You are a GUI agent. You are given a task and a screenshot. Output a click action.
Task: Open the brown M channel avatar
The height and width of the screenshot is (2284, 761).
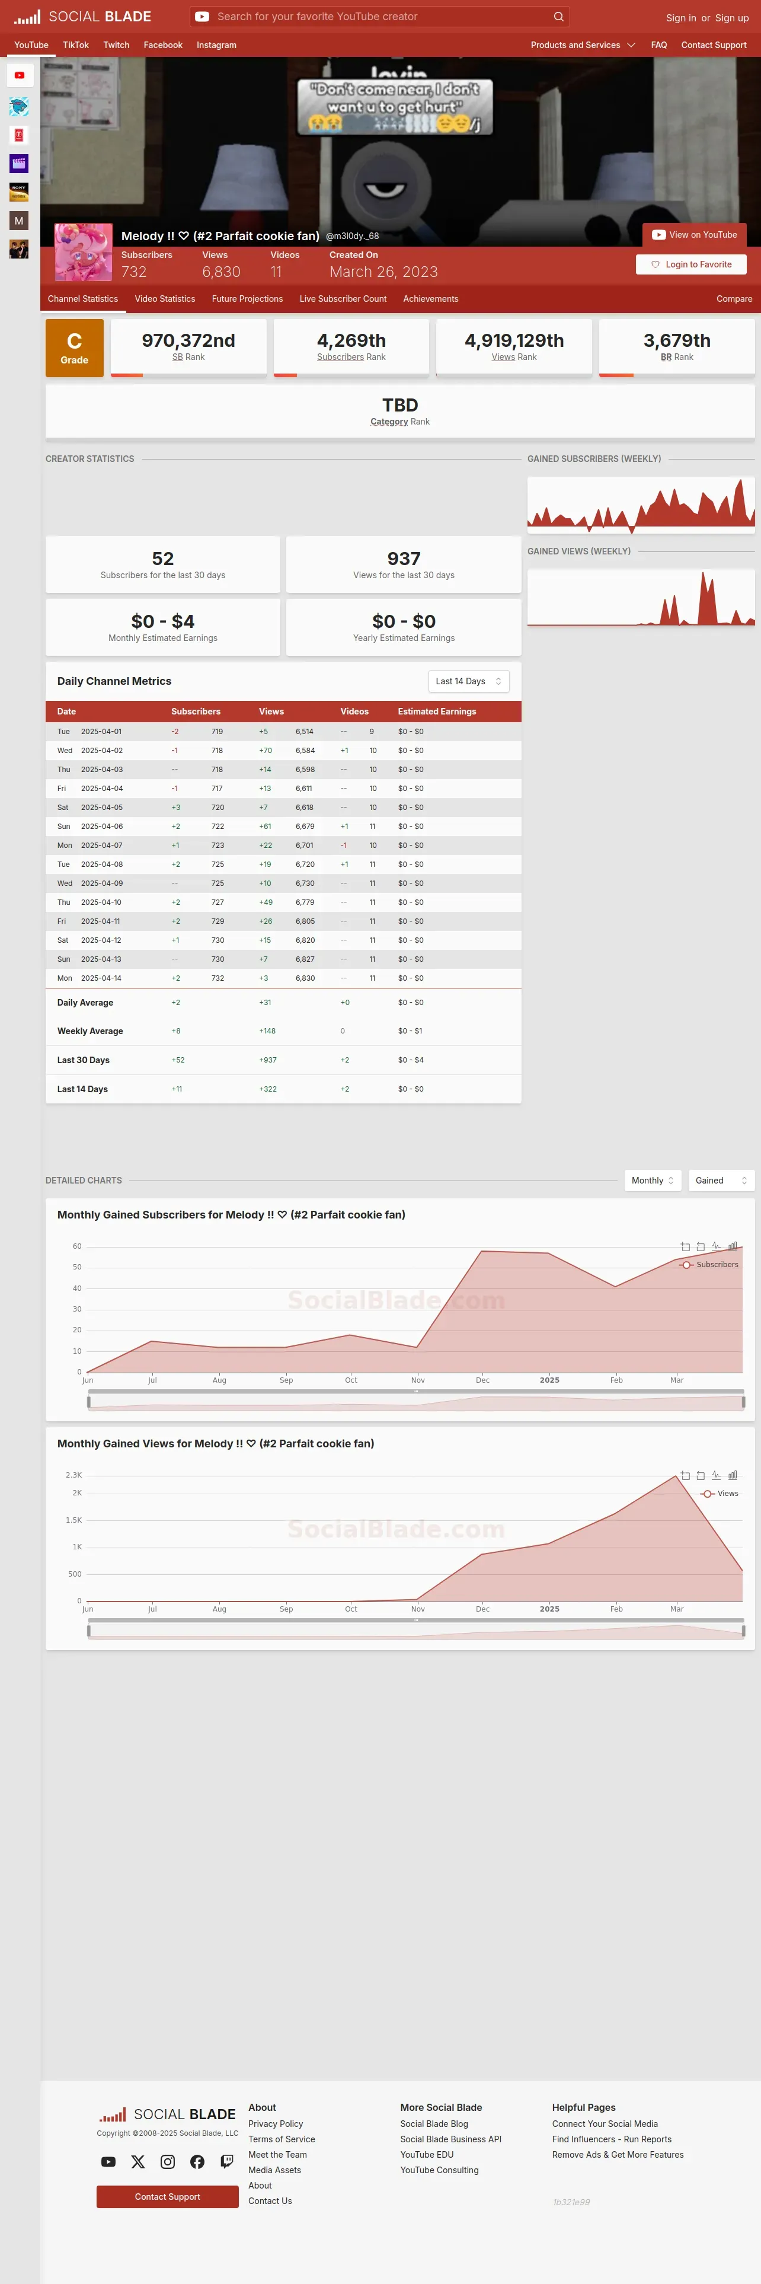[18, 221]
